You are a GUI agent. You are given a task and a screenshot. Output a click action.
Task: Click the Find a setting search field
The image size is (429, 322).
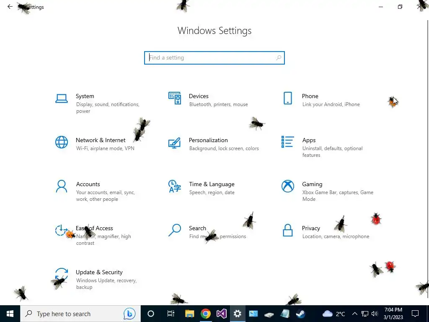tap(214, 58)
